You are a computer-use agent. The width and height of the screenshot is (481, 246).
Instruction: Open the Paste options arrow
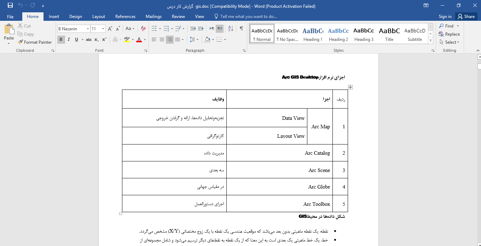(9, 43)
